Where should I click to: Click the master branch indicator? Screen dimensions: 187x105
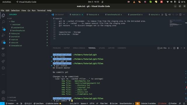point(10,104)
